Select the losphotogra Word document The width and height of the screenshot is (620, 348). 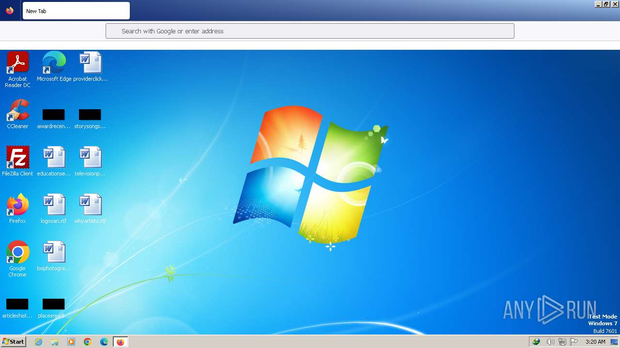[x=54, y=256]
